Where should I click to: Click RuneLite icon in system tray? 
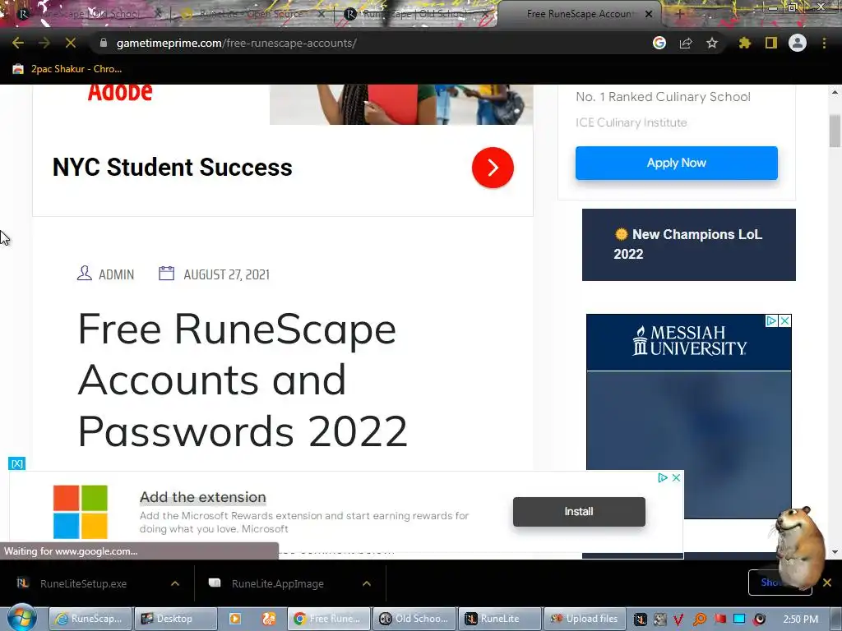click(640, 619)
